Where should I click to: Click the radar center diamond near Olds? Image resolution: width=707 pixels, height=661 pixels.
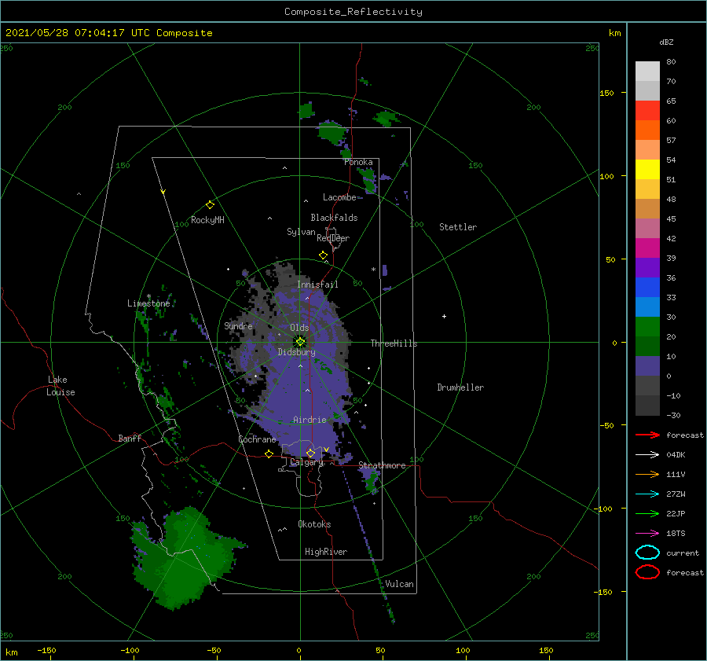[x=300, y=342]
